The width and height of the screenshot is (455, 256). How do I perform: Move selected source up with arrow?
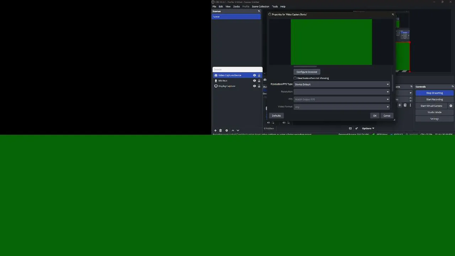(233, 130)
